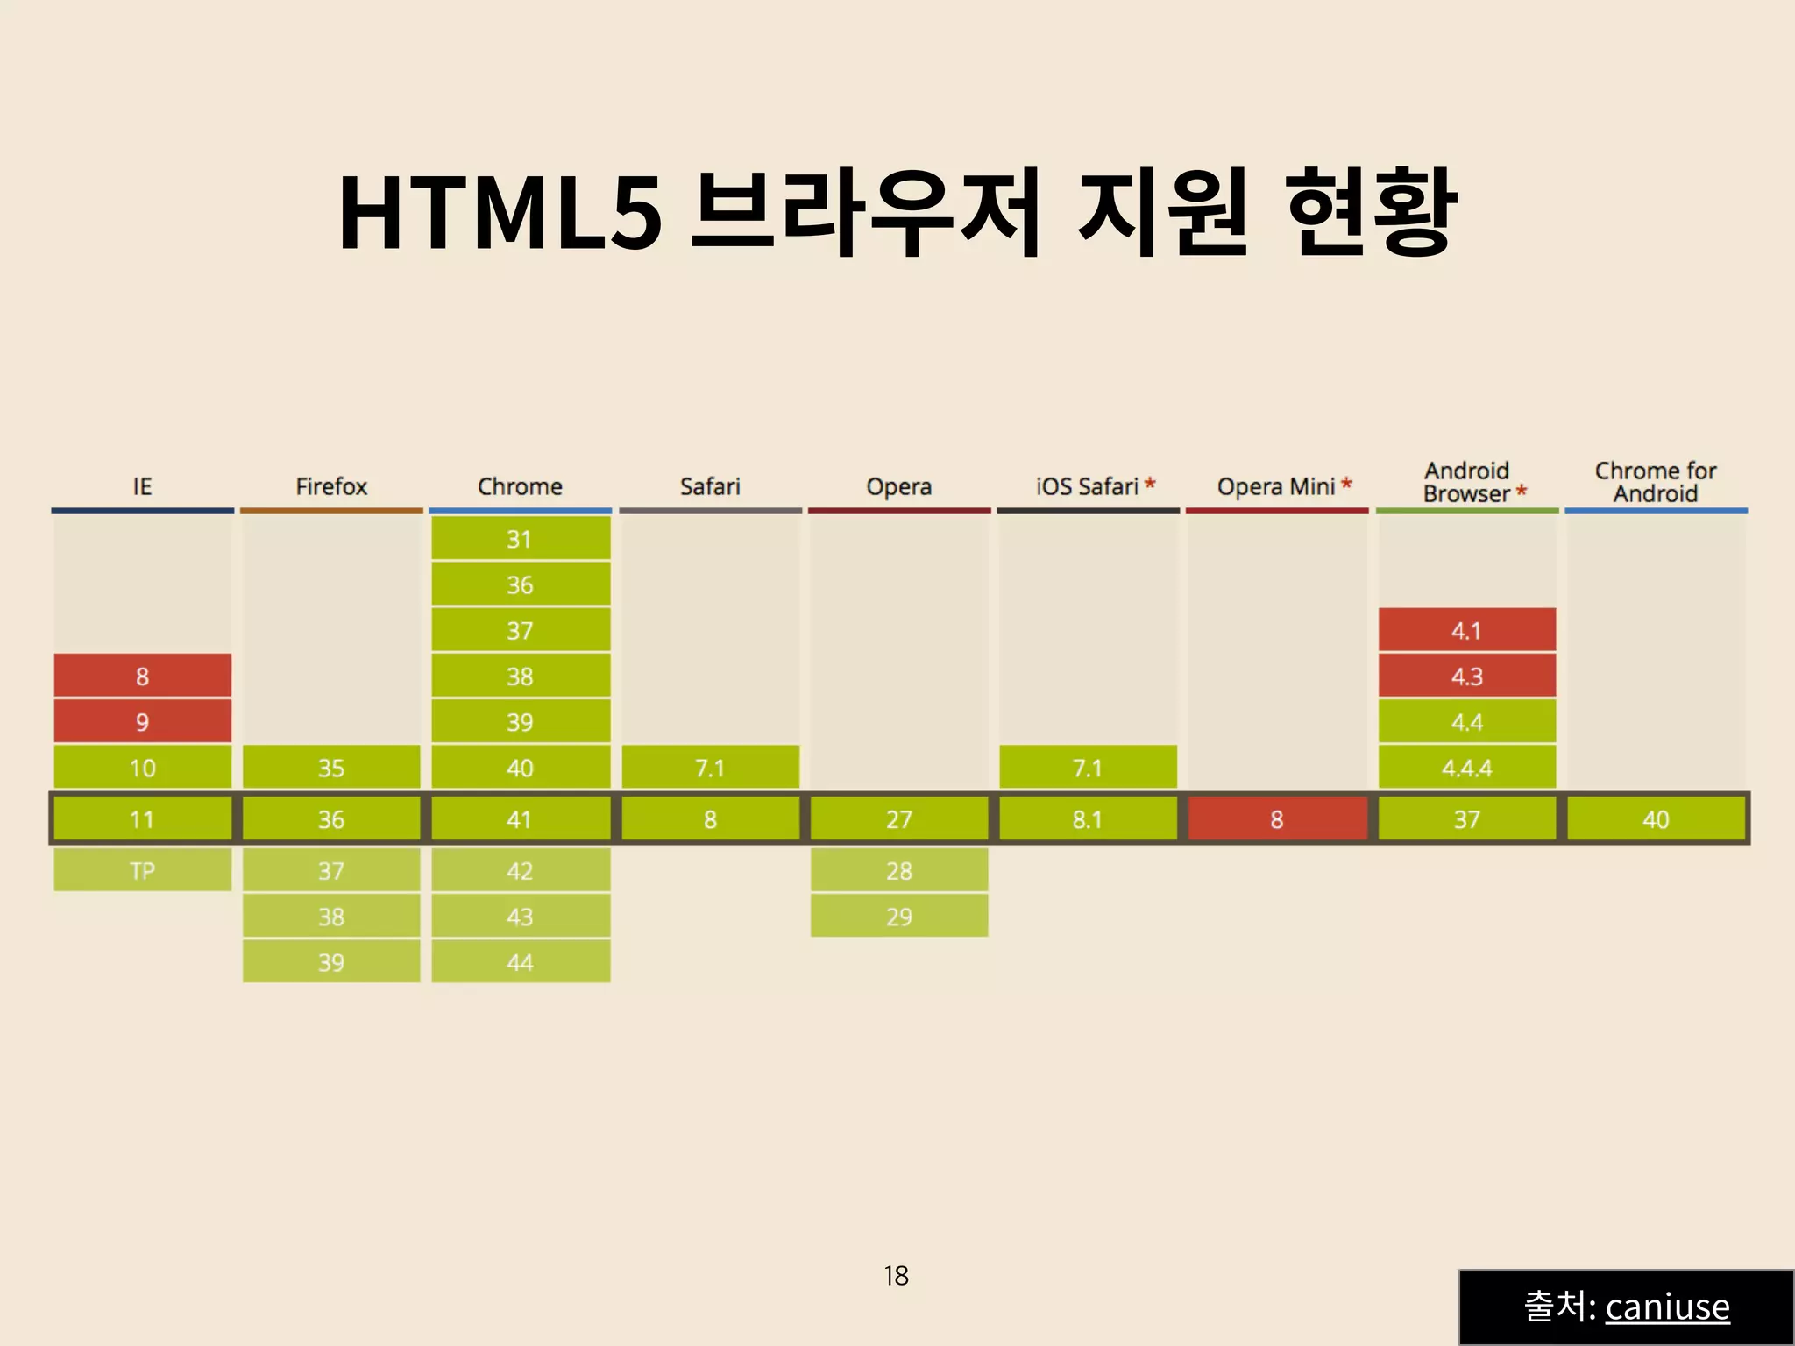The width and height of the screenshot is (1795, 1346).
Task: Click the iOS Safari 8.1 cell
Action: 1087,819
